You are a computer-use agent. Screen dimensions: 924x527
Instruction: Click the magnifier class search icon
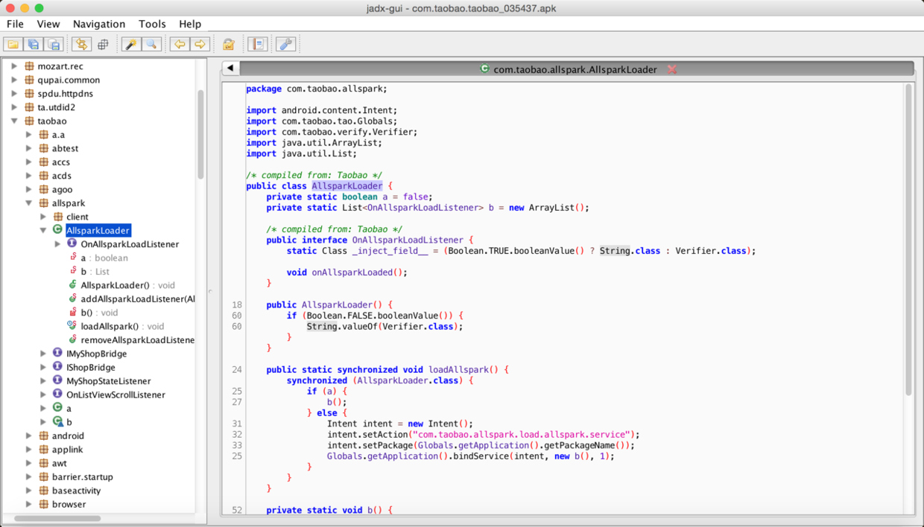tap(151, 45)
